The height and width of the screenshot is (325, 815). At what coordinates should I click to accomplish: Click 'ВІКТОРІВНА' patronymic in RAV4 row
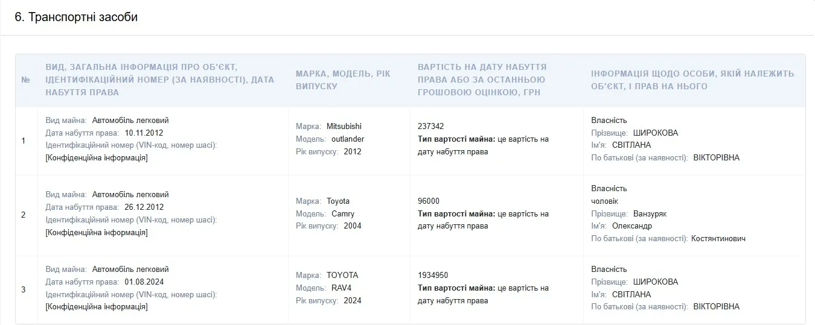point(717,307)
